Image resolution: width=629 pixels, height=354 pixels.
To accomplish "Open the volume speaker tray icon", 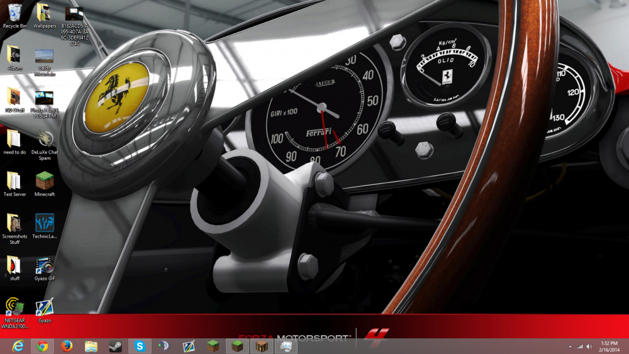I will [589, 346].
